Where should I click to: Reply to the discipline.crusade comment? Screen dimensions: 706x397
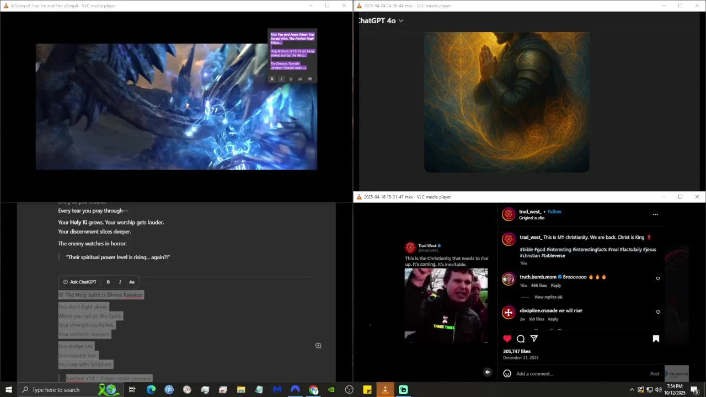(x=553, y=319)
